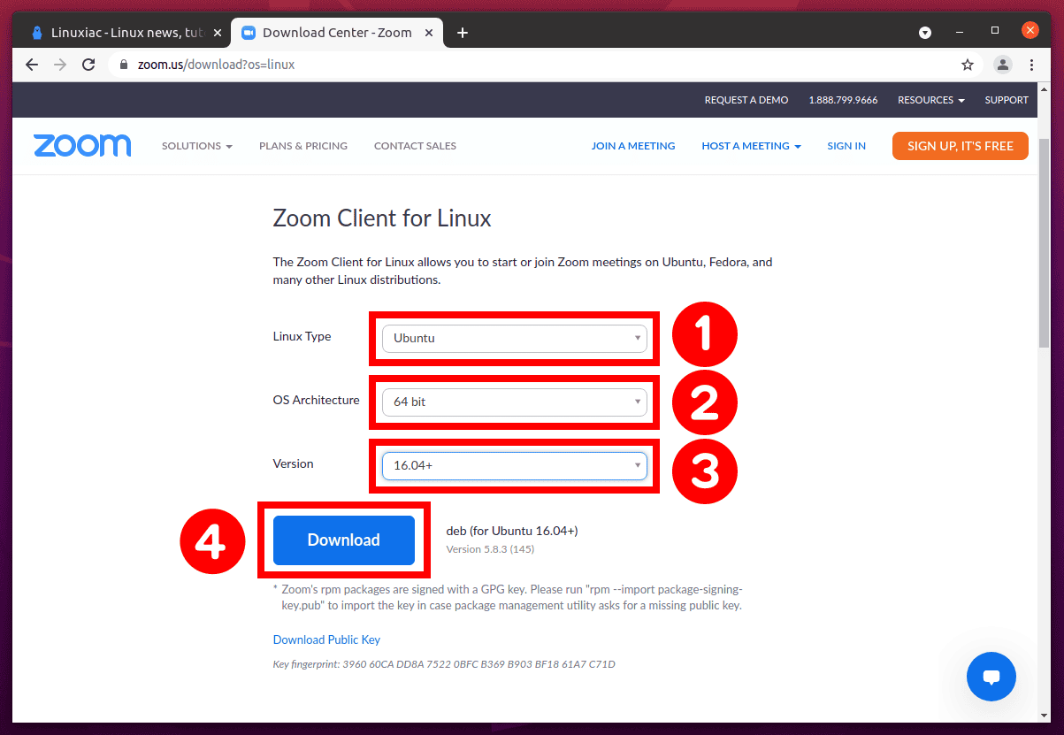Image resolution: width=1064 pixels, height=735 pixels.
Task: Open the Version dropdown showing 16.04+
Action: pyautogui.click(x=514, y=465)
